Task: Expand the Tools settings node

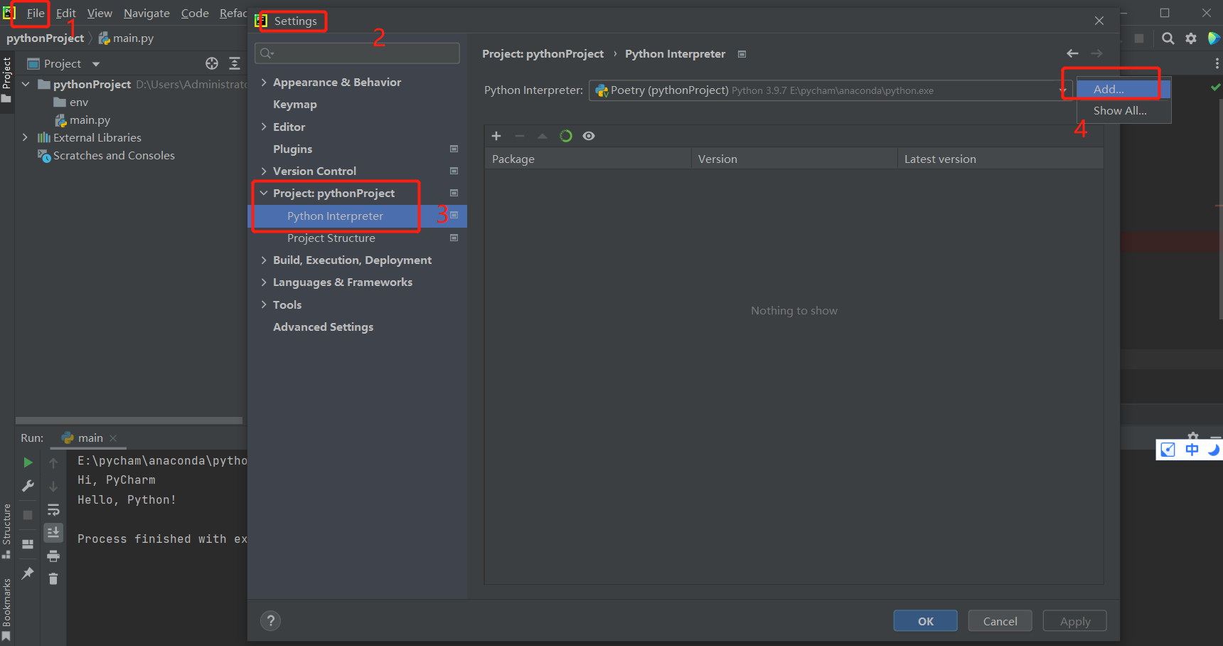Action: pyautogui.click(x=264, y=305)
